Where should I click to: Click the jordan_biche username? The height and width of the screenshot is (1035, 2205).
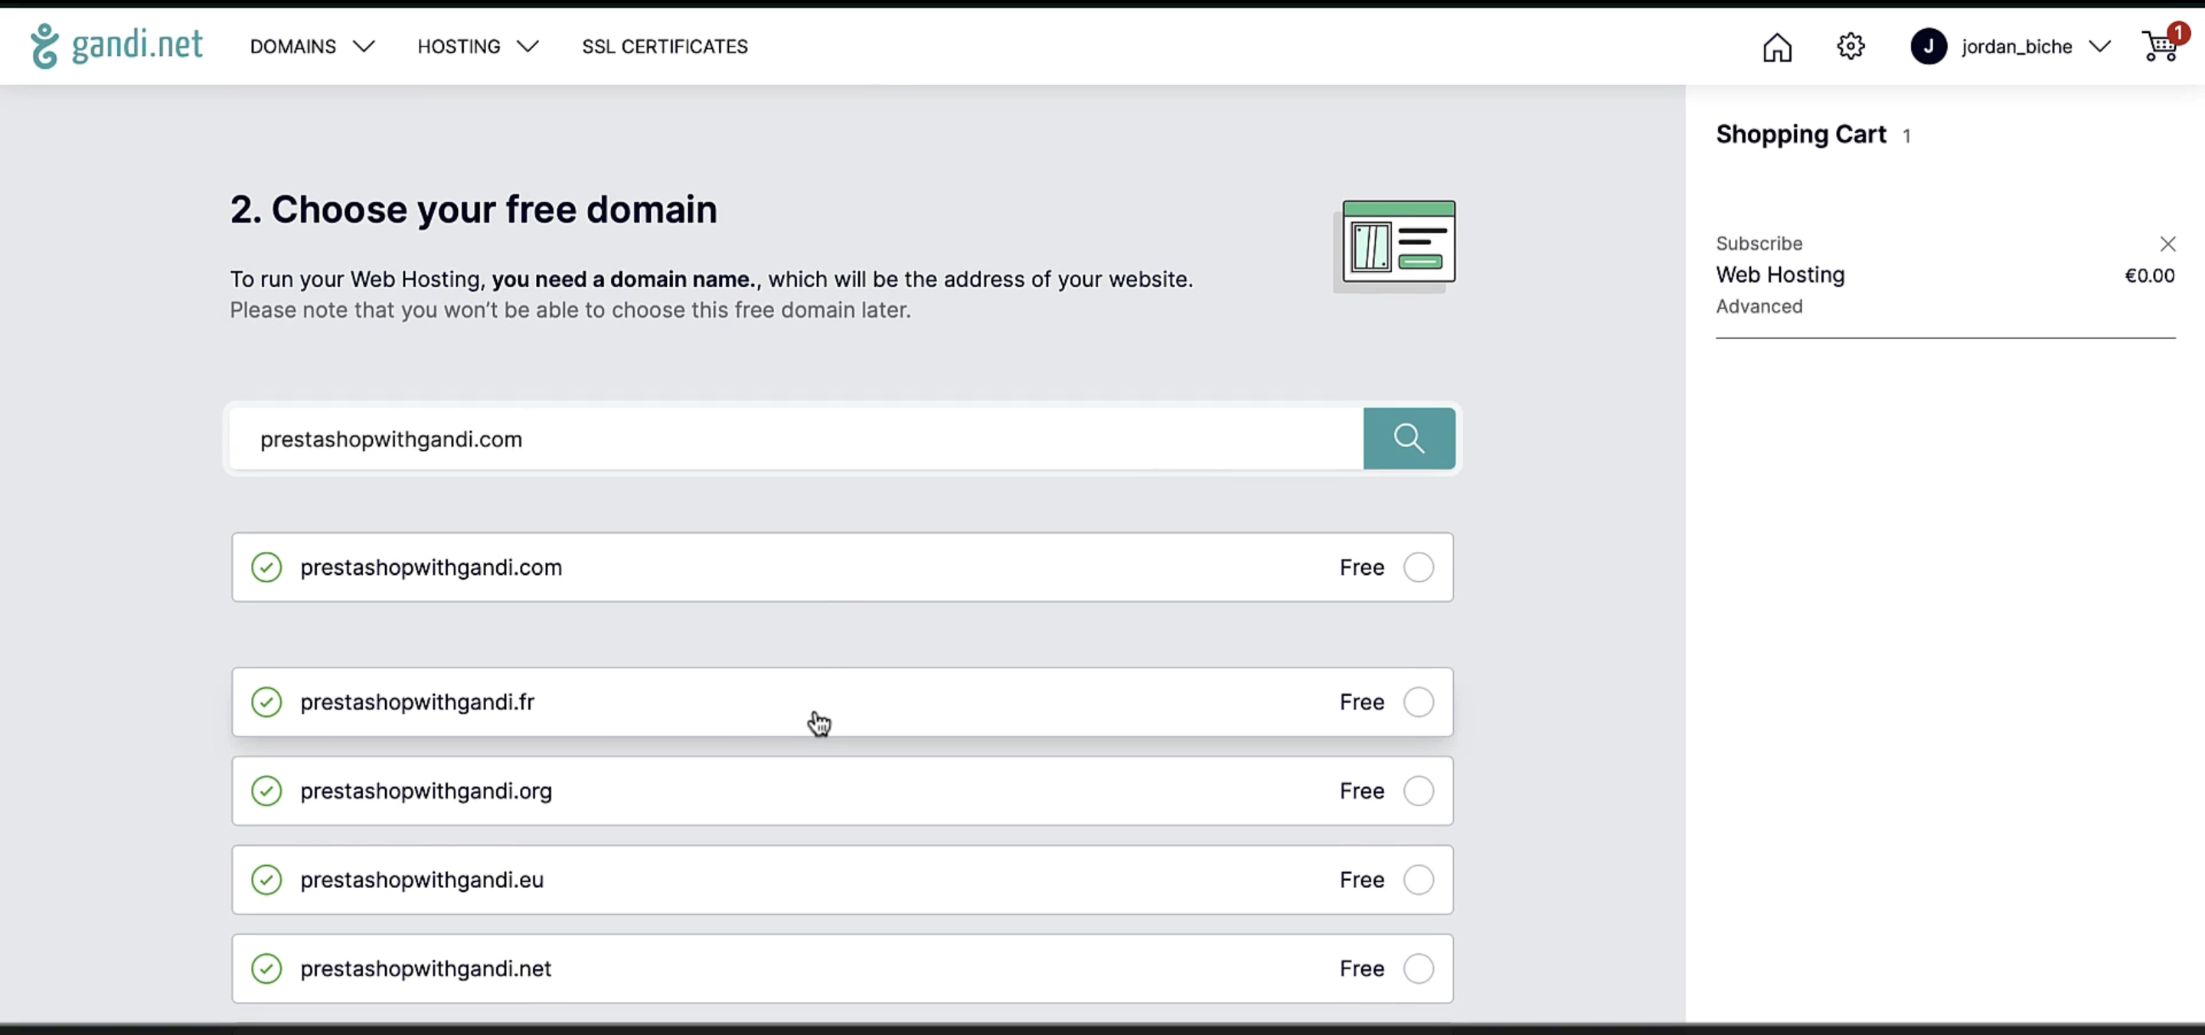2017,47
